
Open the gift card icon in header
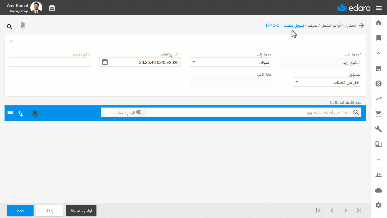[x=52, y=8]
